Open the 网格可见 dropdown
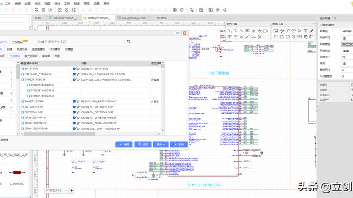 tap(347, 38)
